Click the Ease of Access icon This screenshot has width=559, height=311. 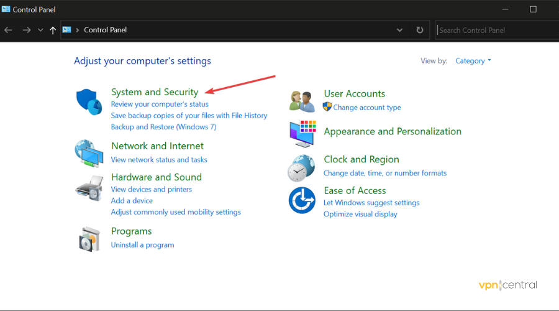302,200
